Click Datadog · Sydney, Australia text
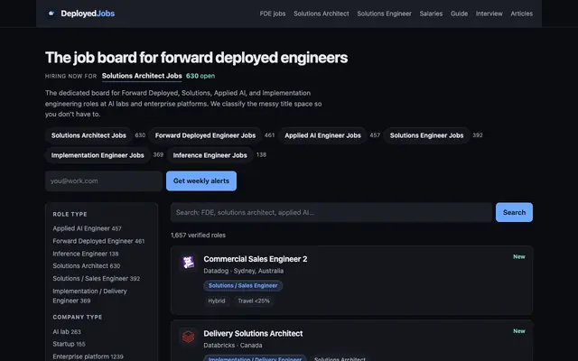This screenshot has height=361, width=578. 243,271
